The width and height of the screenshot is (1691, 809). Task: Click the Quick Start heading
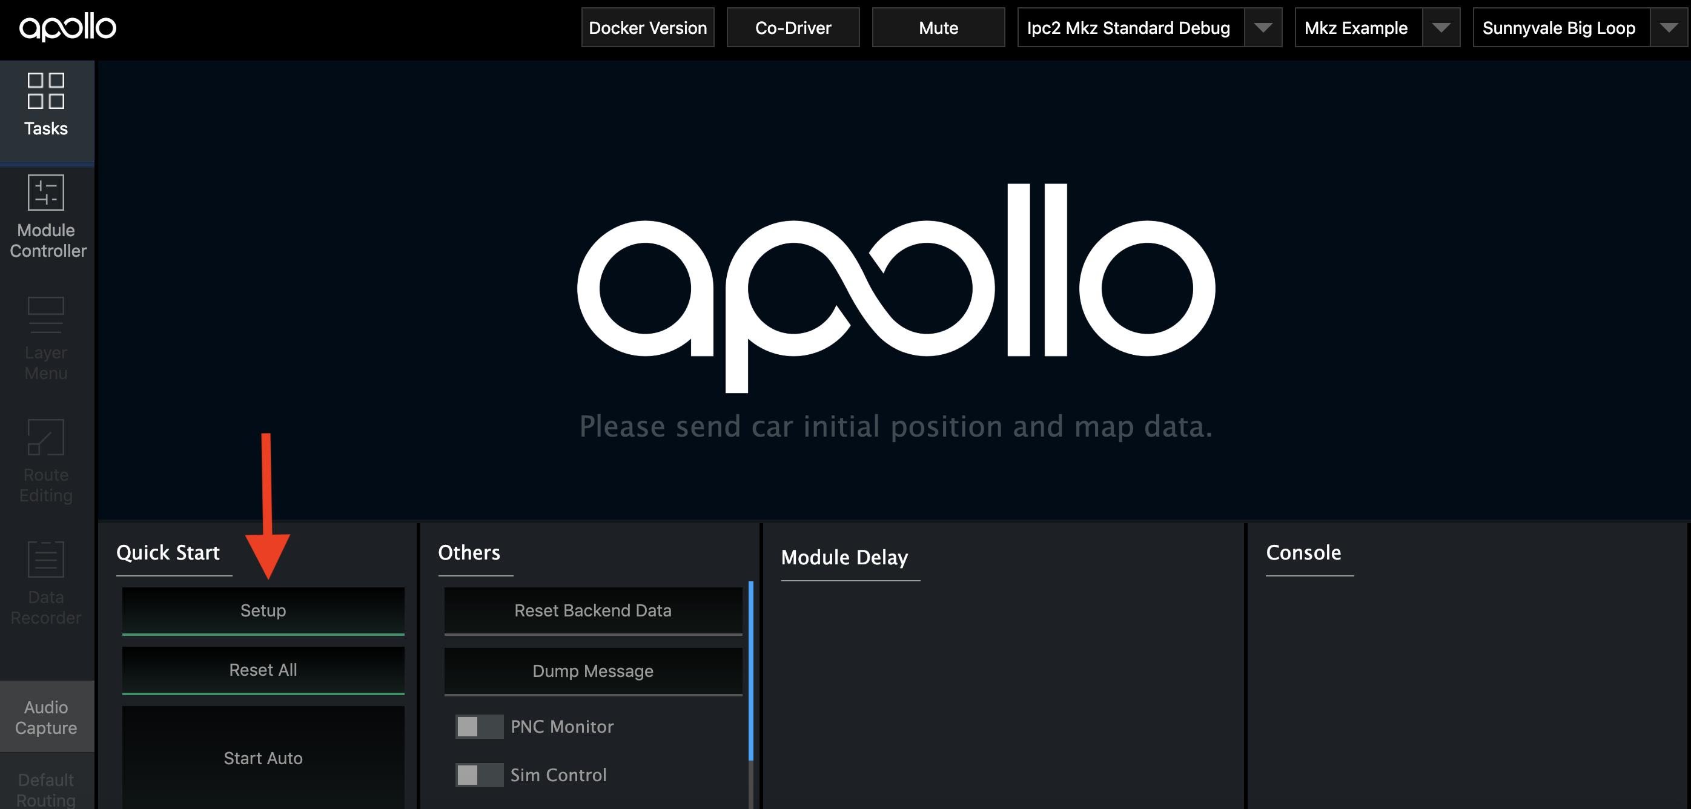(x=168, y=552)
